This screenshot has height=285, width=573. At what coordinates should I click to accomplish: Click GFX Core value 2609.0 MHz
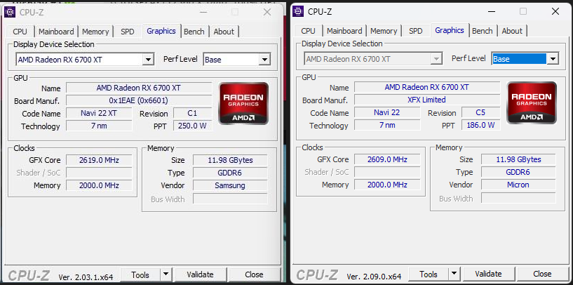(387, 159)
